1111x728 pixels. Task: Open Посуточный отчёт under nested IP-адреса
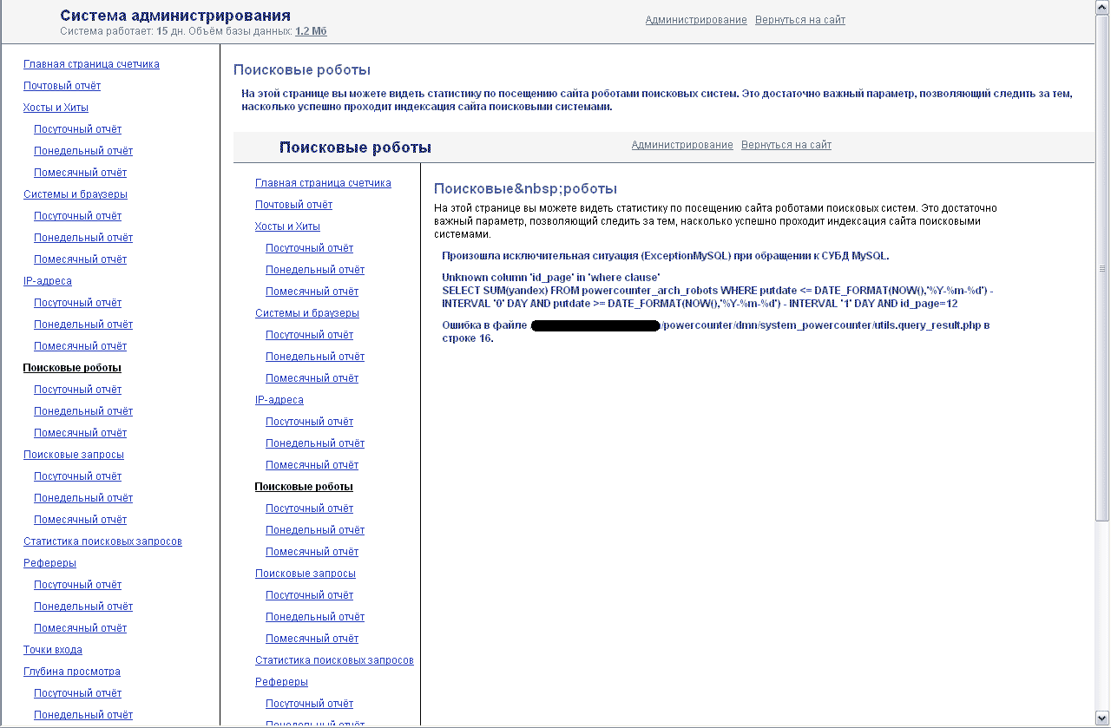point(309,422)
